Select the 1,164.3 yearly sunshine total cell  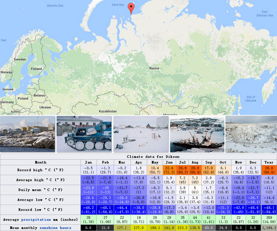click(x=269, y=228)
